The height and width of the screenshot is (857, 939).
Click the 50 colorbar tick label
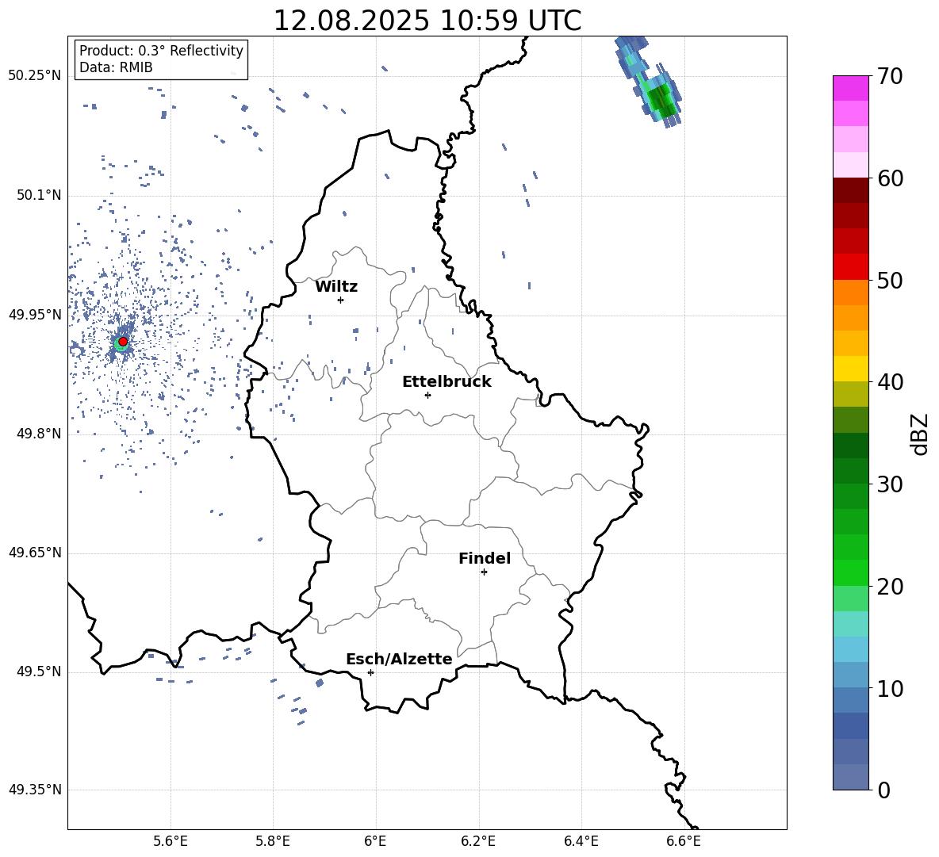click(x=890, y=280)
